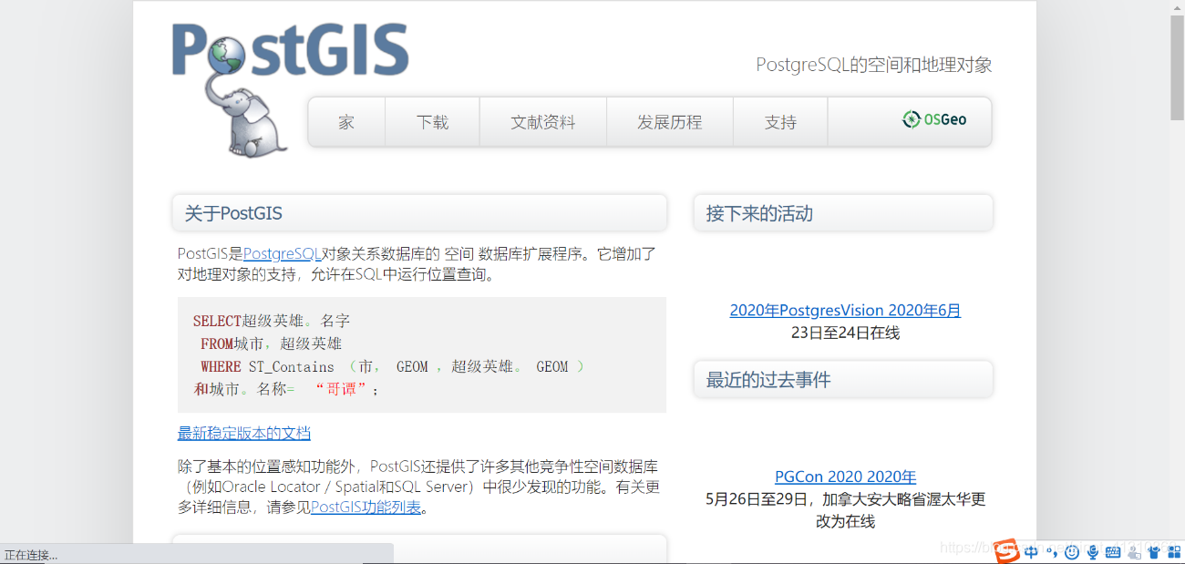The image size is (1185, 564).
Task: Select 文献资料 in the navigation bar
Action: [x=542, y=121]
